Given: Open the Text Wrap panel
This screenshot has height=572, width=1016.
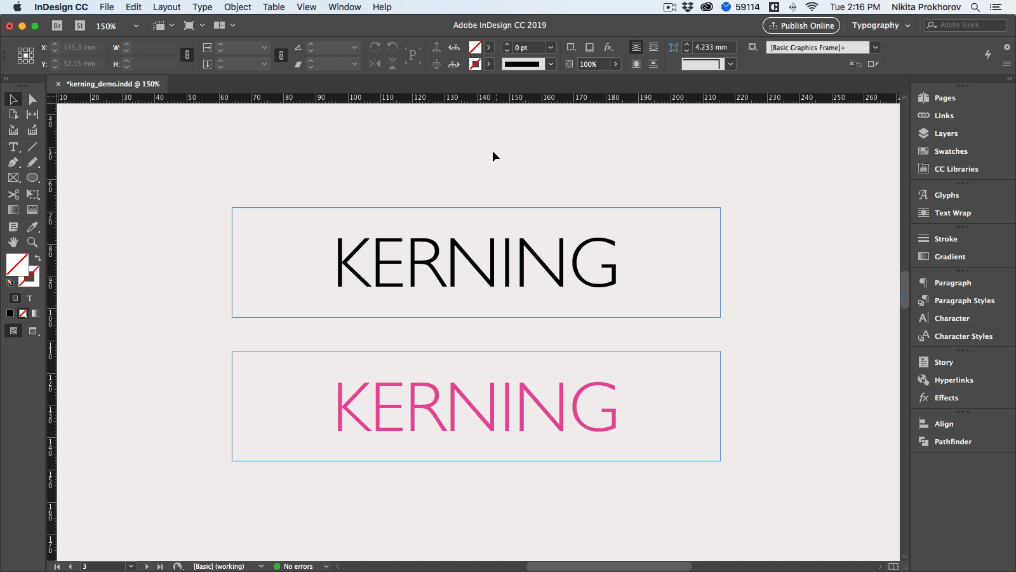Looking at the screenshot, I should pos(952,213).
